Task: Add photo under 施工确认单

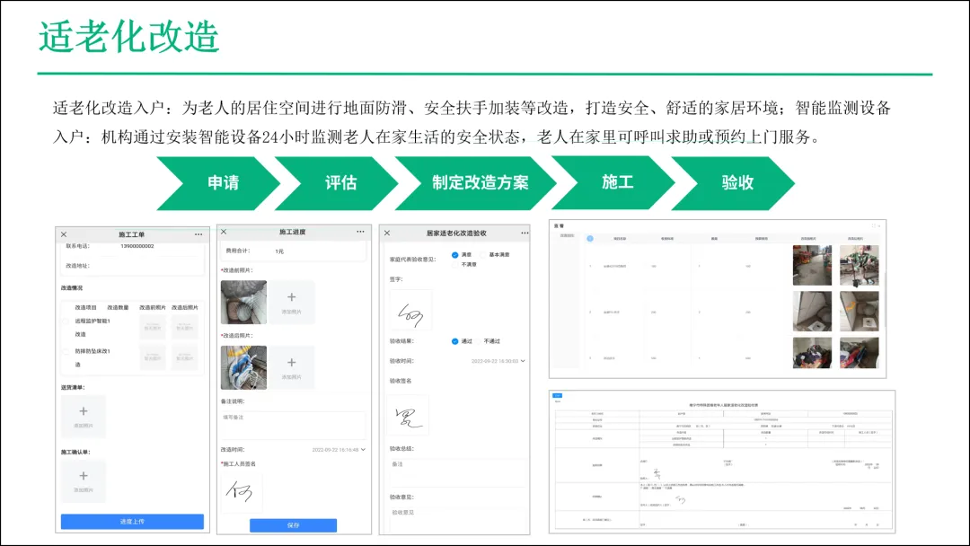Action: click(x=84, y=480)
